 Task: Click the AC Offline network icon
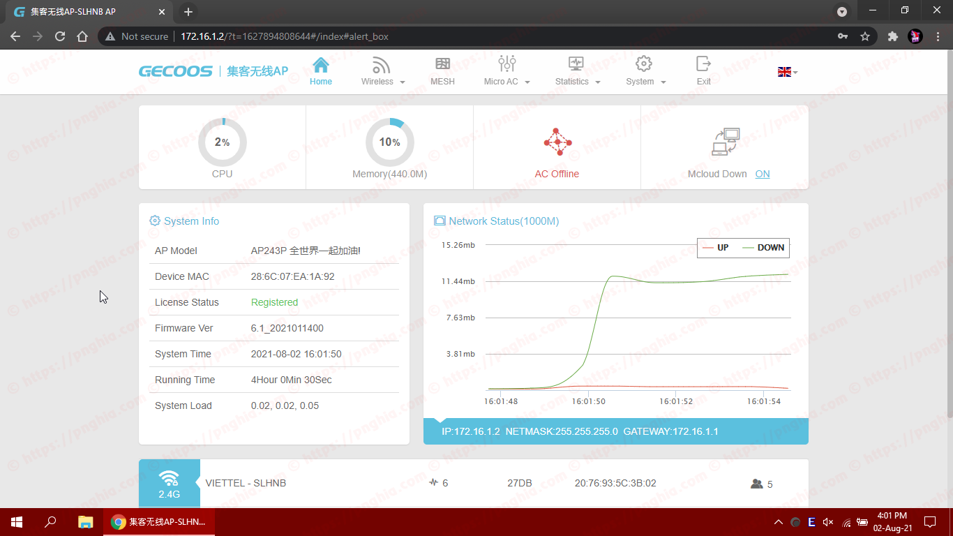[x=557, y=142]
